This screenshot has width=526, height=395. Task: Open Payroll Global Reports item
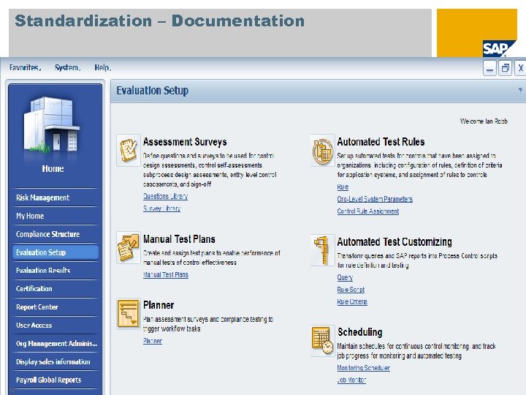(x=56, y=380)
